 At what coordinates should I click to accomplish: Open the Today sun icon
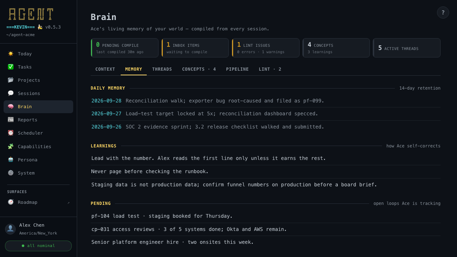tap(11, 54)
